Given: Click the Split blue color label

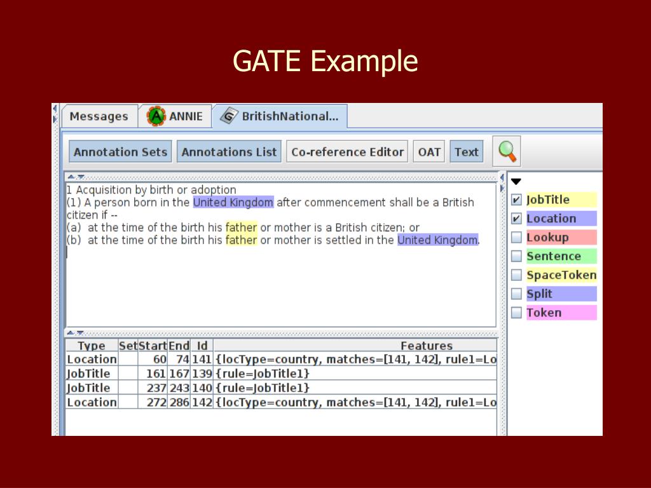Looking at the screenshot, I should (561, 294).
